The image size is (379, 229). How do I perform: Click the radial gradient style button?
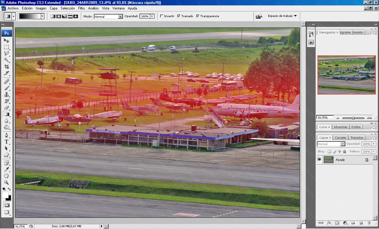(x=59, y=16)
